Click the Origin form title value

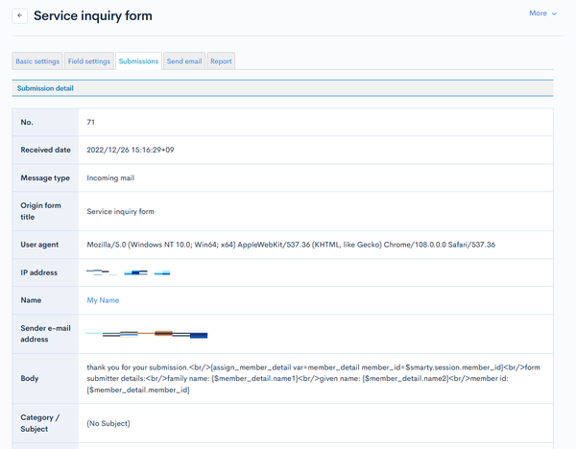coord(121,211)
